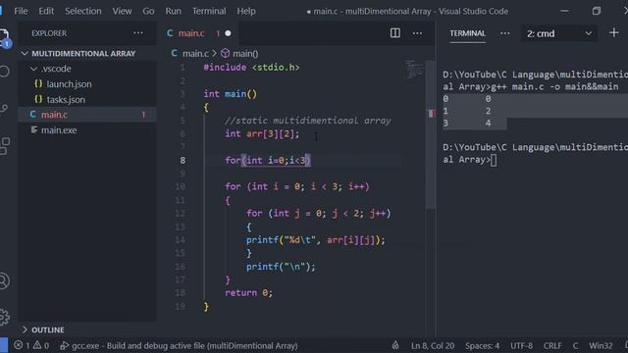The height and width of the screenshot is (353, 628).
Task: Click the main() symbol icon in breadcrumb
Action: point(225,53)
